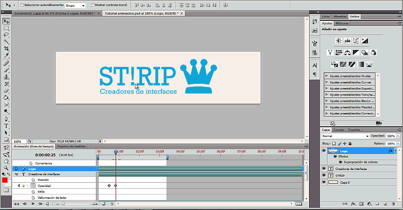The height and width of the screenshot is (210, 403).
Task: Switch to the Color panel tab
Action: (x=326, y=16)
